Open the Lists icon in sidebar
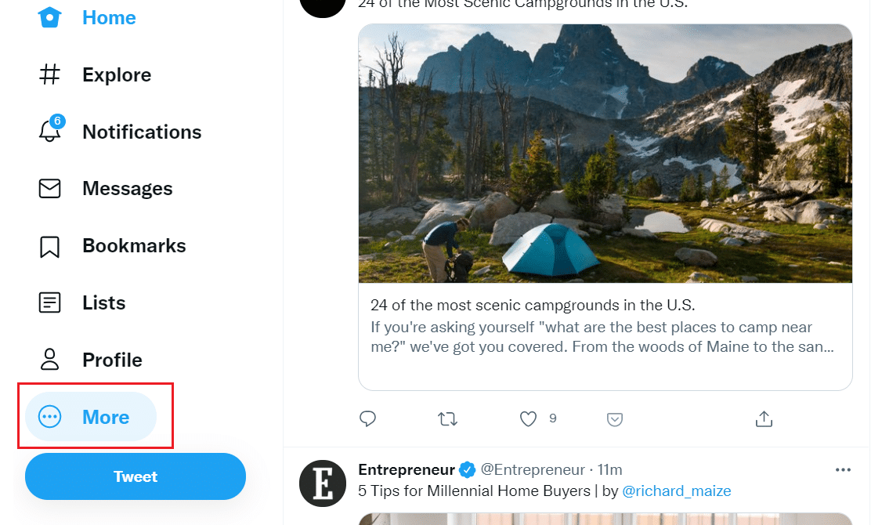 click(x=49, y=303)
